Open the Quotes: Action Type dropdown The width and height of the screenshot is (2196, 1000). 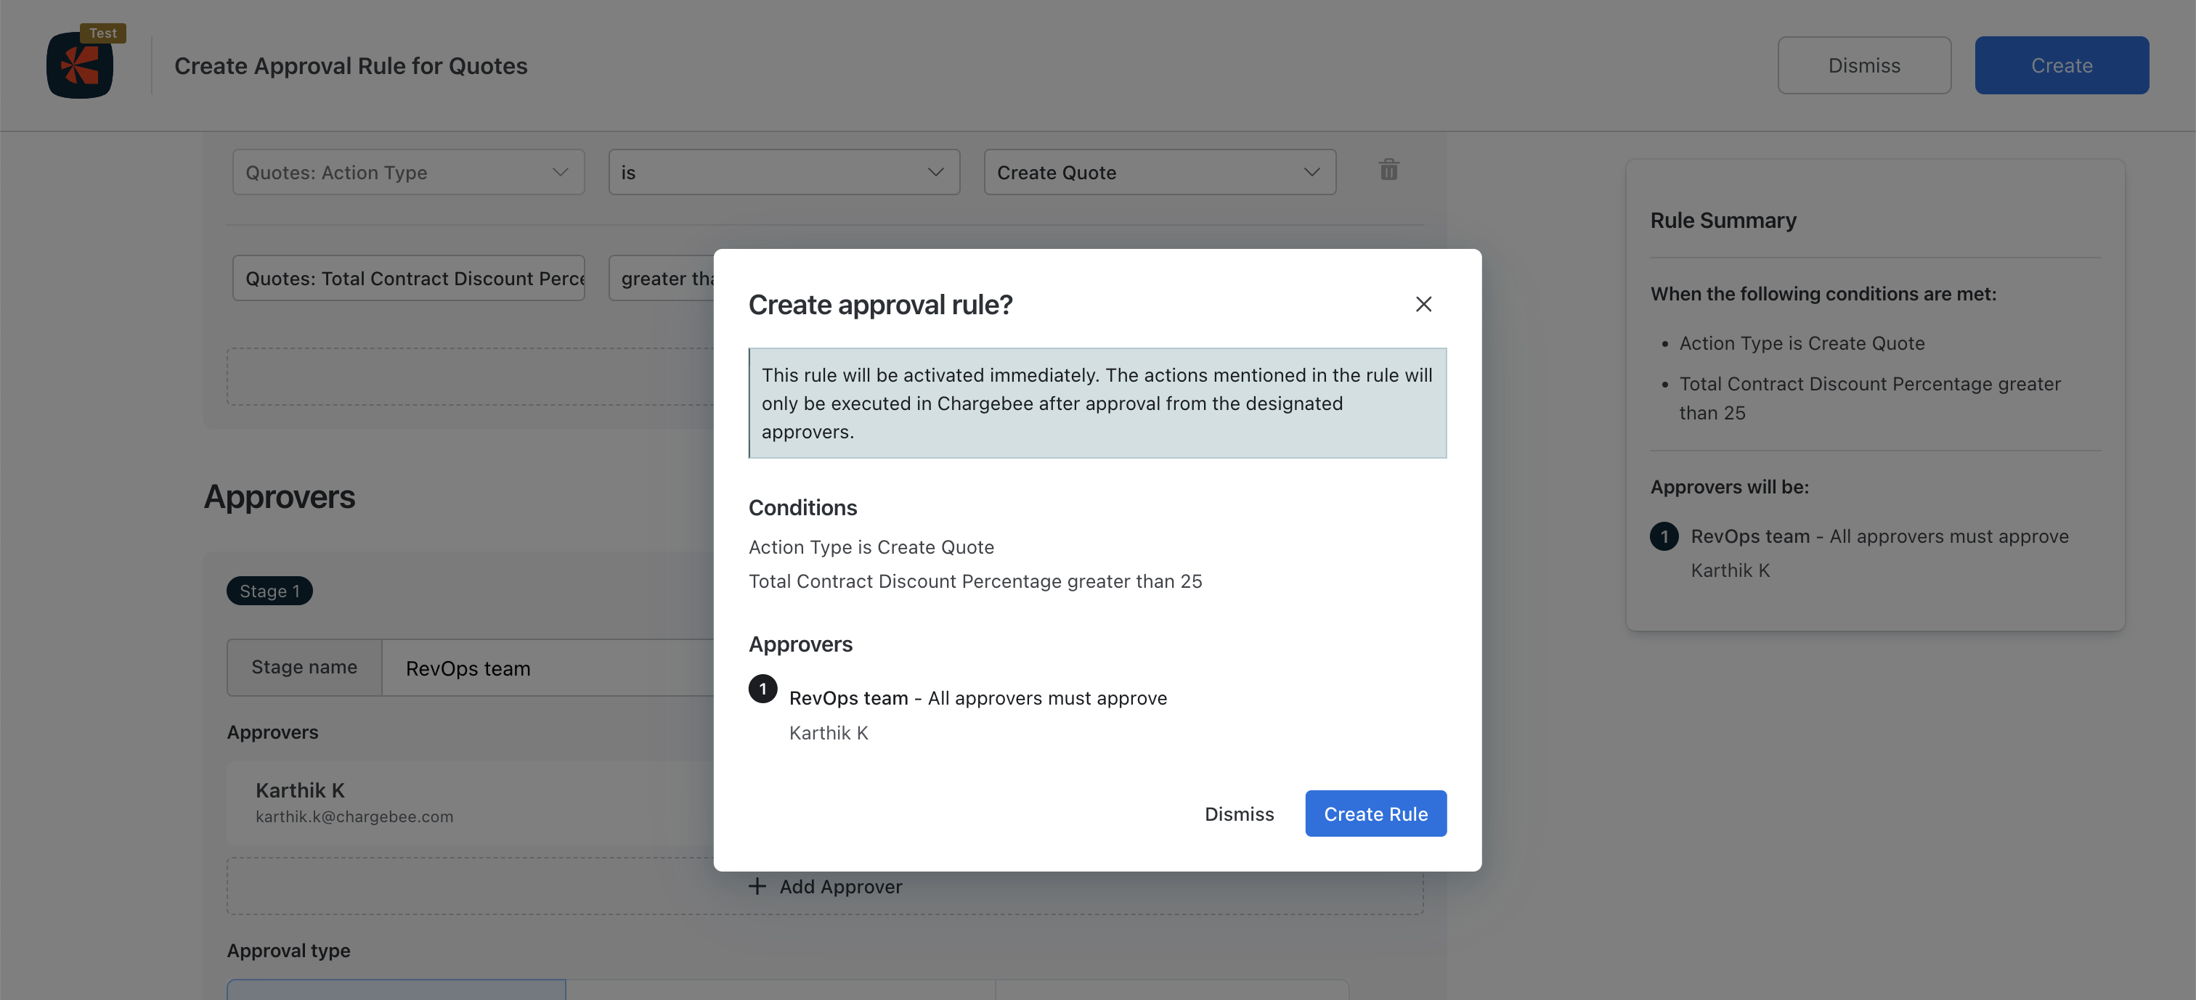[x=407, y=172]
